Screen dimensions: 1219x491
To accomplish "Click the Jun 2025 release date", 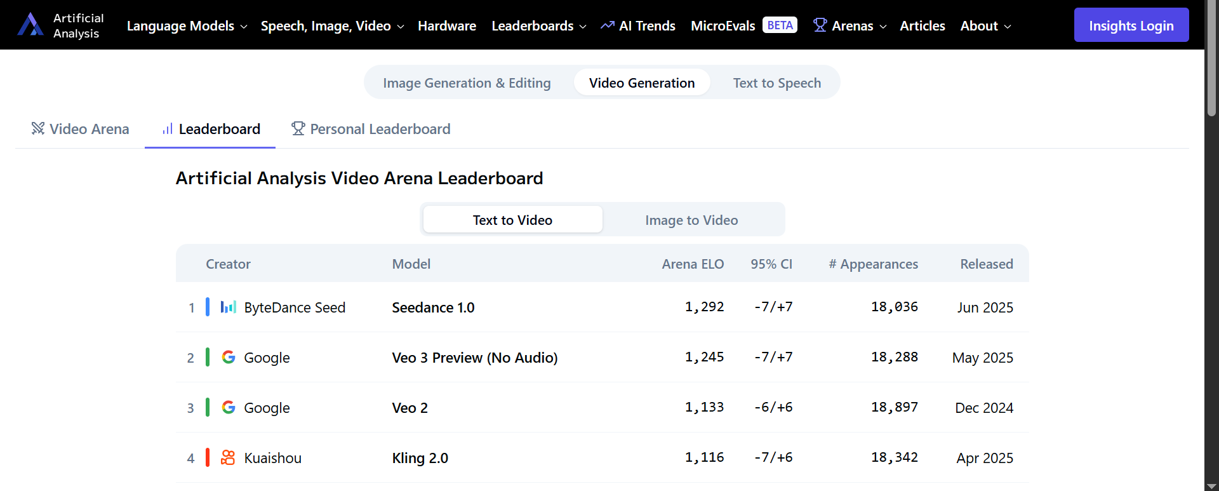I will coord(985,307).
